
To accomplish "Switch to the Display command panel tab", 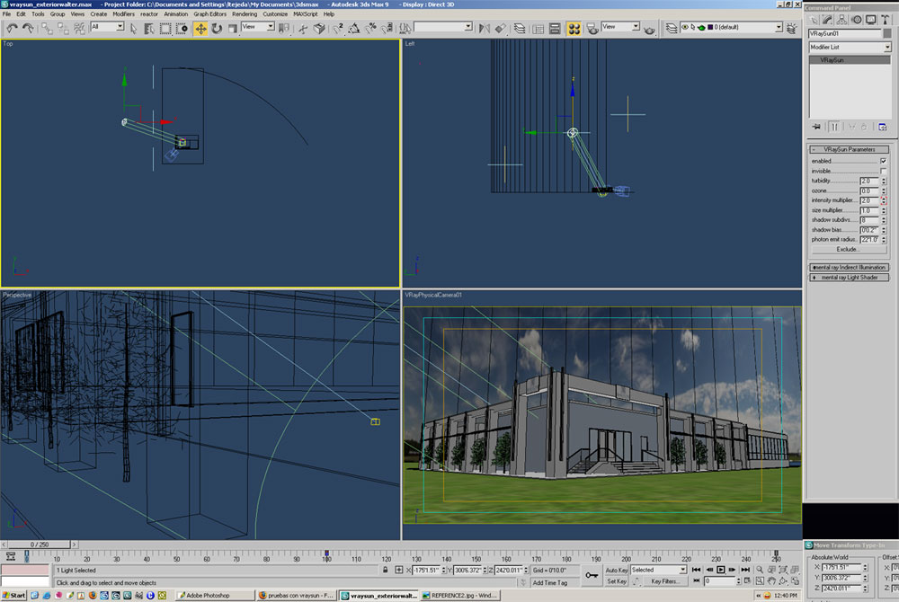I will [871, 20].
